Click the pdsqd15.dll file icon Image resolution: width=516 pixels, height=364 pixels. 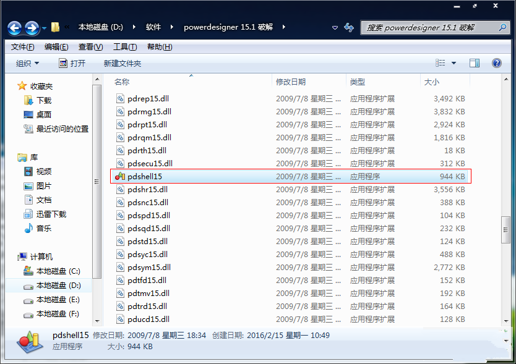(121, 228)
